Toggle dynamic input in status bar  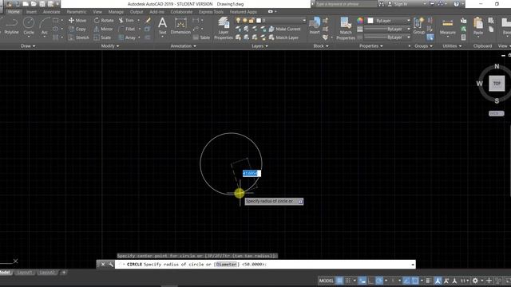point(362,281)
